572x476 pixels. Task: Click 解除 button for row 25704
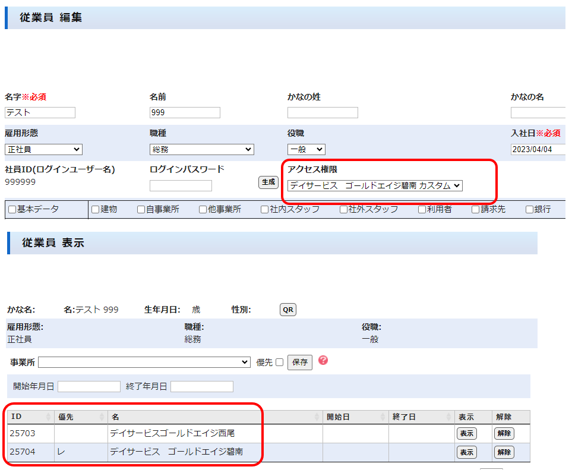(504, 452)
